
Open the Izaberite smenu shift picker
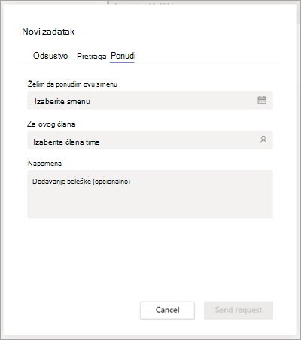[150, 100]
